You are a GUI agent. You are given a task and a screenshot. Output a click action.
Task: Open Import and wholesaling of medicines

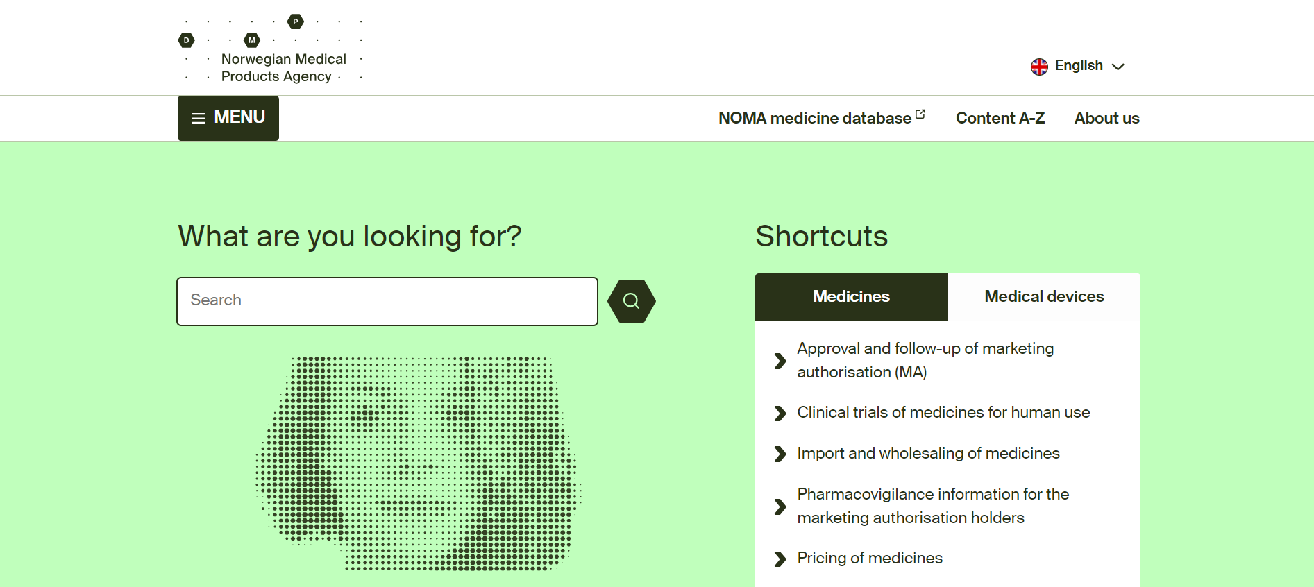pos(928,454)
